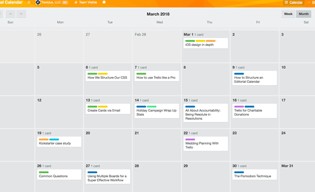Click yellow label on Create Cards via Email
This screenshot has height=192, width=315.
103,106
